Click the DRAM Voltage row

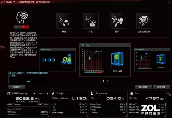point(69,113)
